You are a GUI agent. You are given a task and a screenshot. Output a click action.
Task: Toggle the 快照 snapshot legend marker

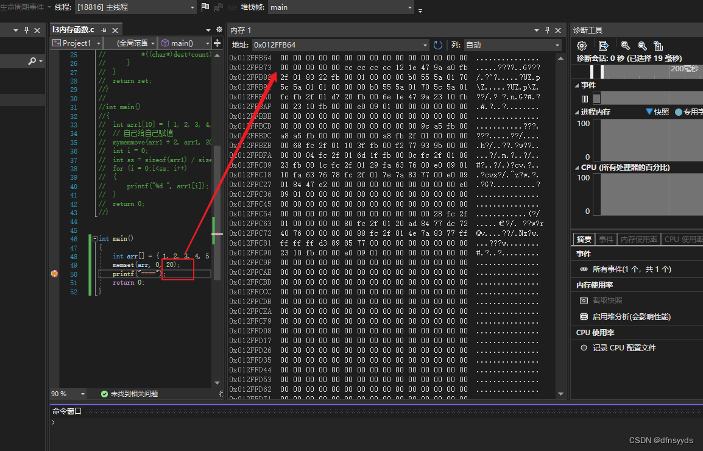pyautogui.click(x=649, y=112)
